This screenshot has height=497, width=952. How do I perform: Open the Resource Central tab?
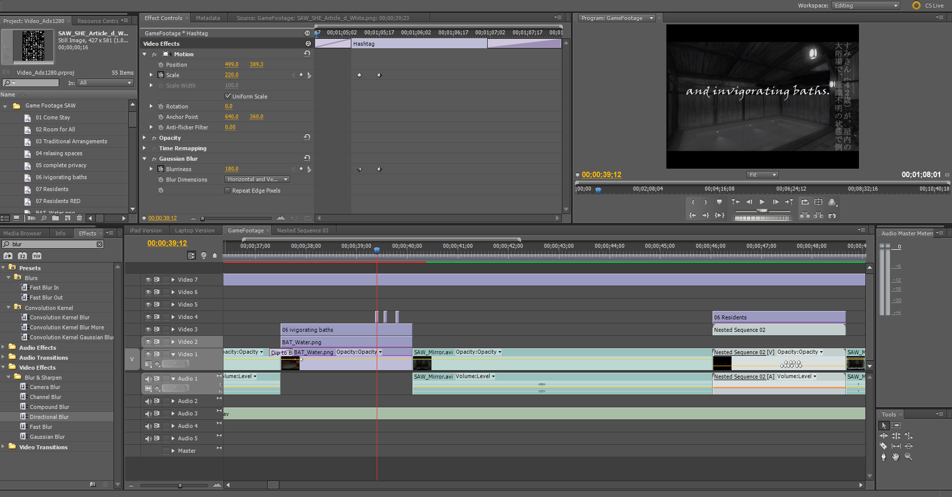[x=98, y=21]
